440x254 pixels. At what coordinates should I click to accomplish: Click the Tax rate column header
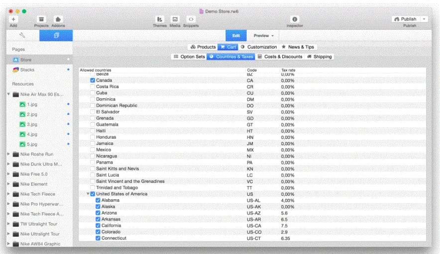coord(288,70)
